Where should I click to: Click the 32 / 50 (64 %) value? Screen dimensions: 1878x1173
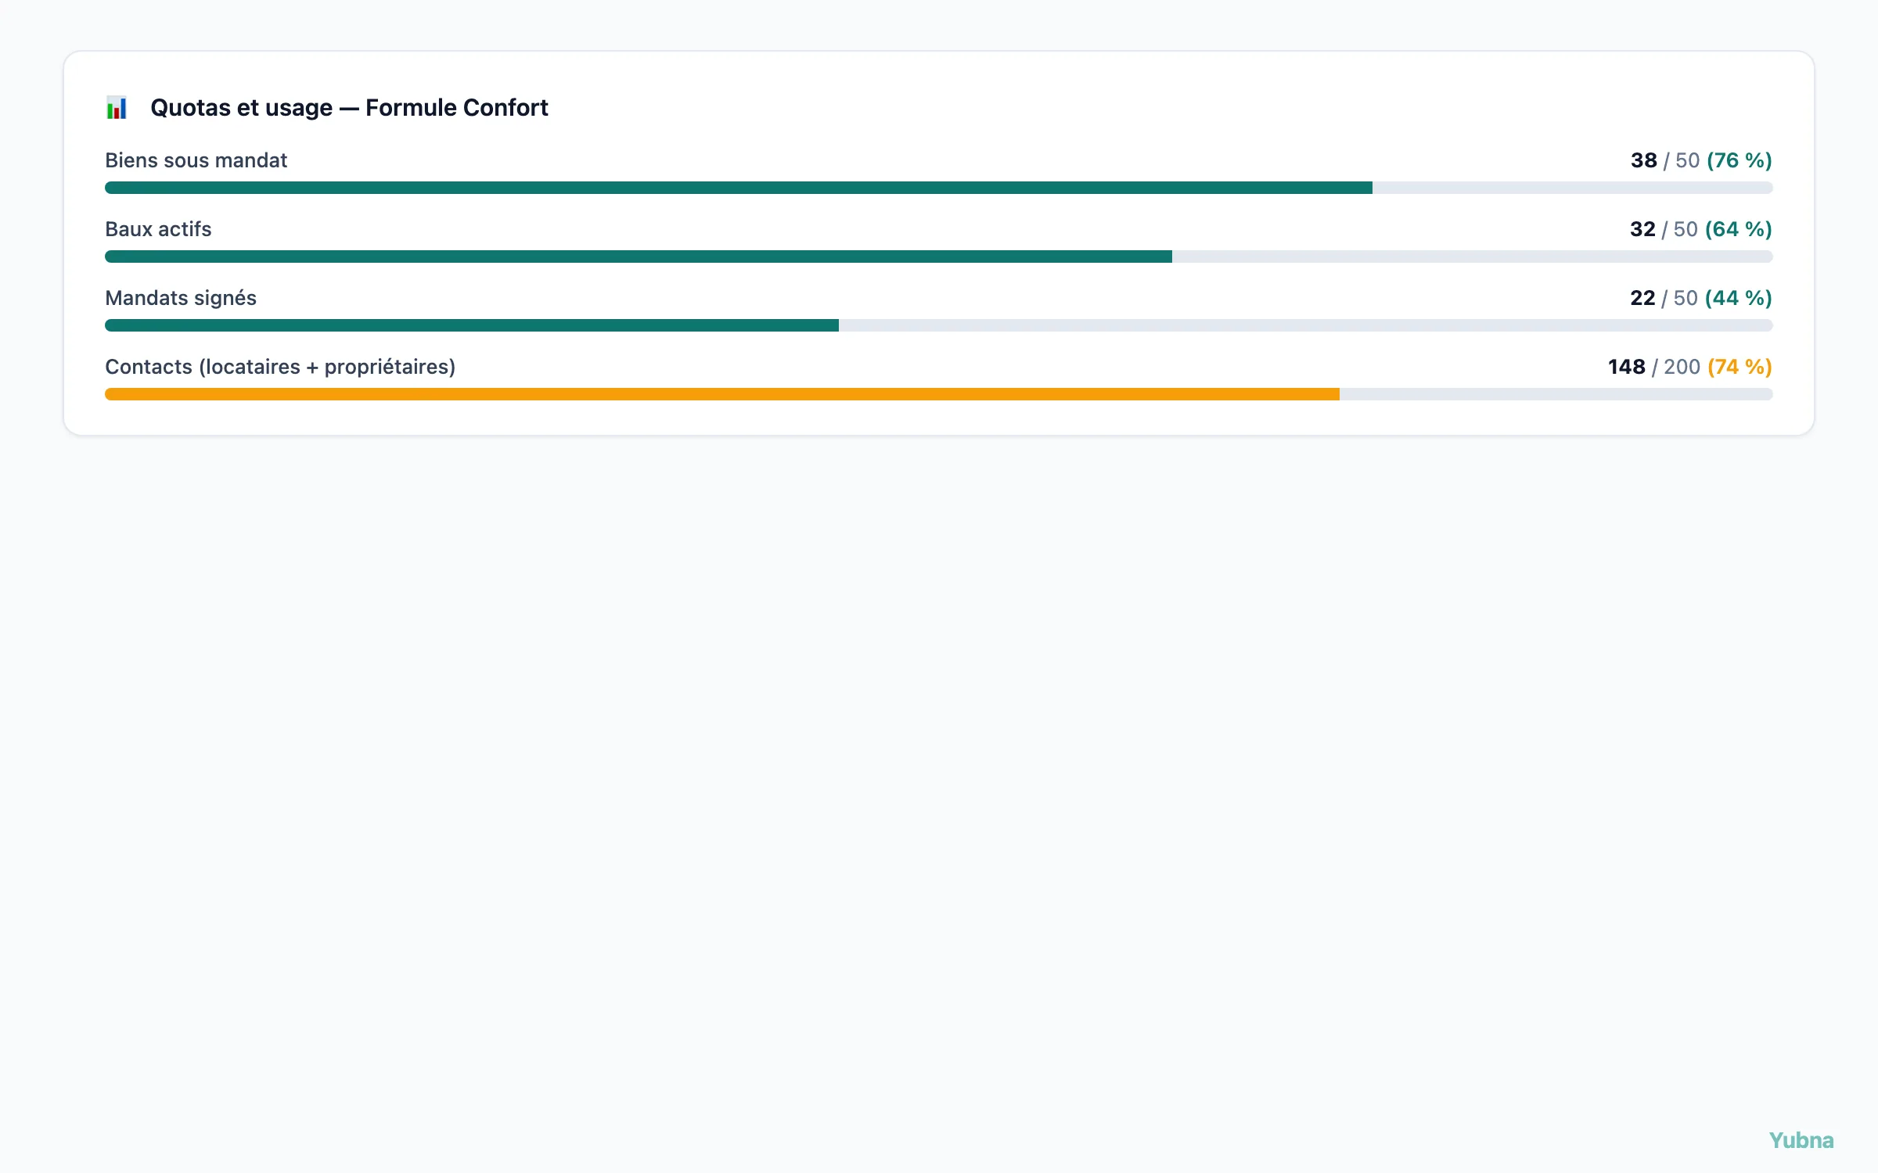tap(1701, 229)
